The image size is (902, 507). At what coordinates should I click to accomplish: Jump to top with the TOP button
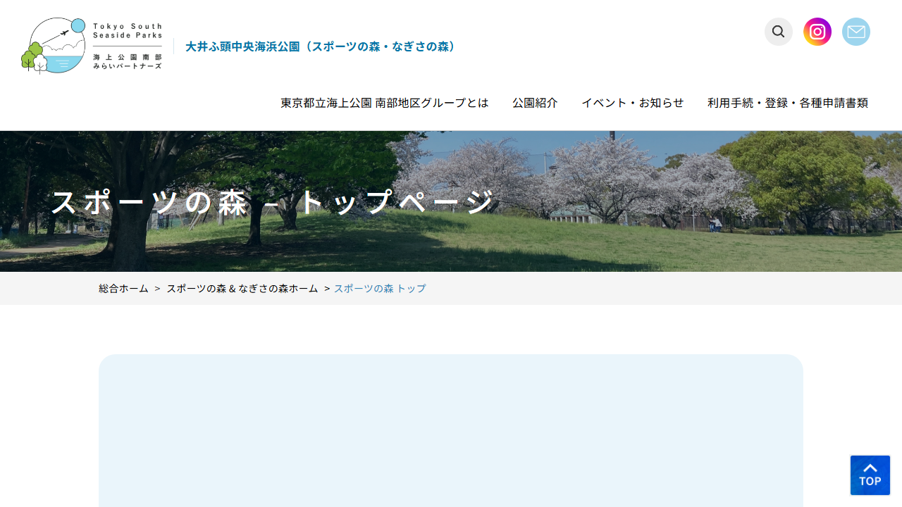(x=870, y=475)
